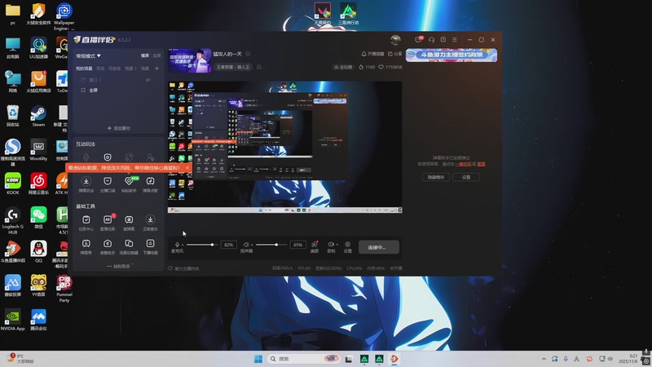This screenshot has height=367, width=652.
Task: Open the 读弹幕 tool icon
Action: 129,219
